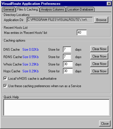The image size is (113, 129).
Task: Click 'Max entries in Recent Hosts list' label
Action: click(x=25, y=33)
